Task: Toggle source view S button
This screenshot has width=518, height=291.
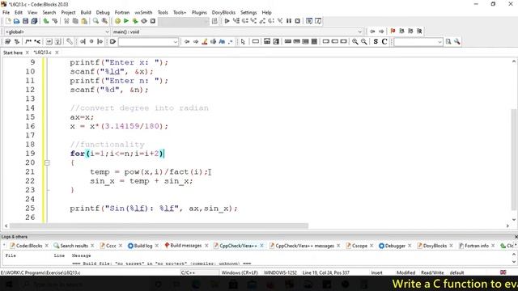Action: 376,41
